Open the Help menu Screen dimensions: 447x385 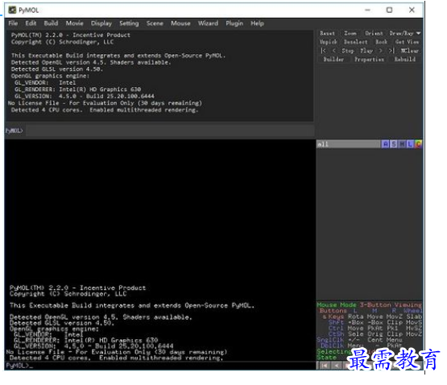click(257, 23)
